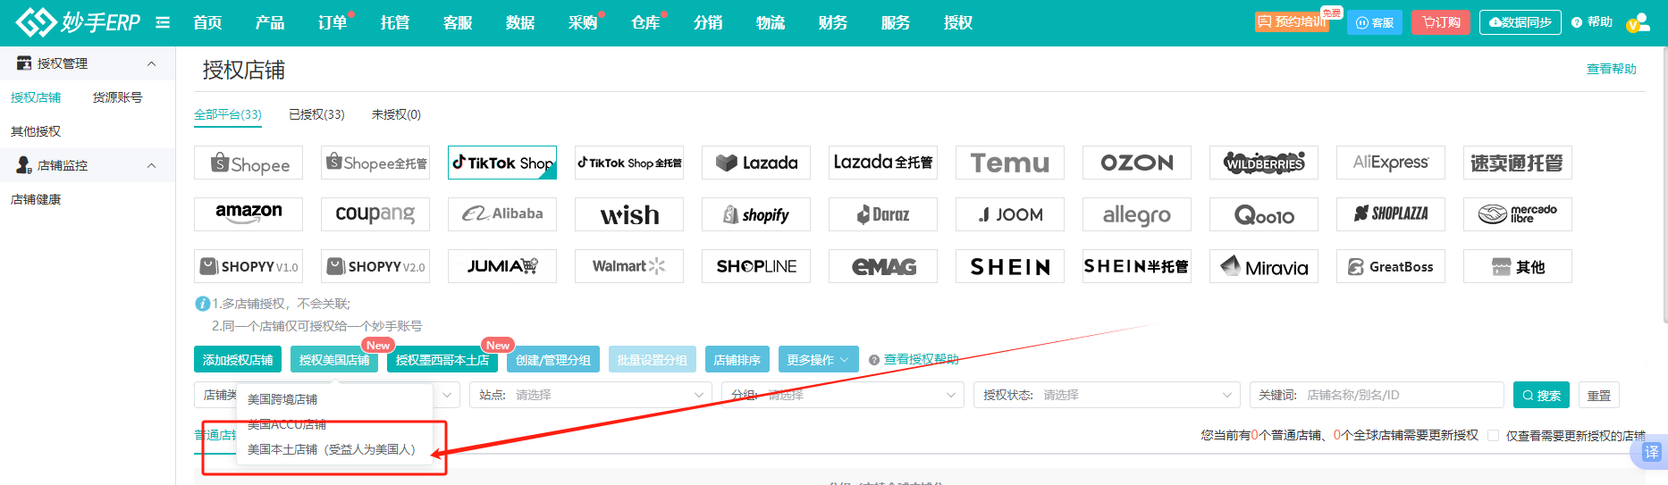Select the Shopify platform logo
1668x485 pixels.
[x=756, y=214]
